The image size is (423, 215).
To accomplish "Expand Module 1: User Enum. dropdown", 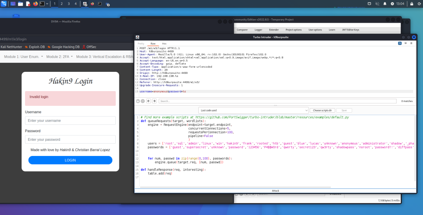I will 24,57.
